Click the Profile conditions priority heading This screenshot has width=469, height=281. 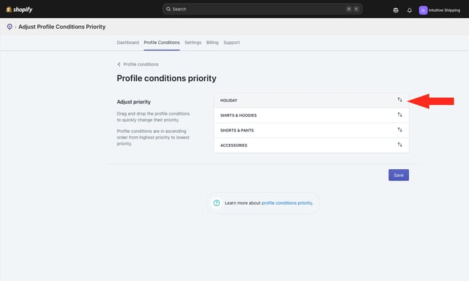tap(167, 78)
